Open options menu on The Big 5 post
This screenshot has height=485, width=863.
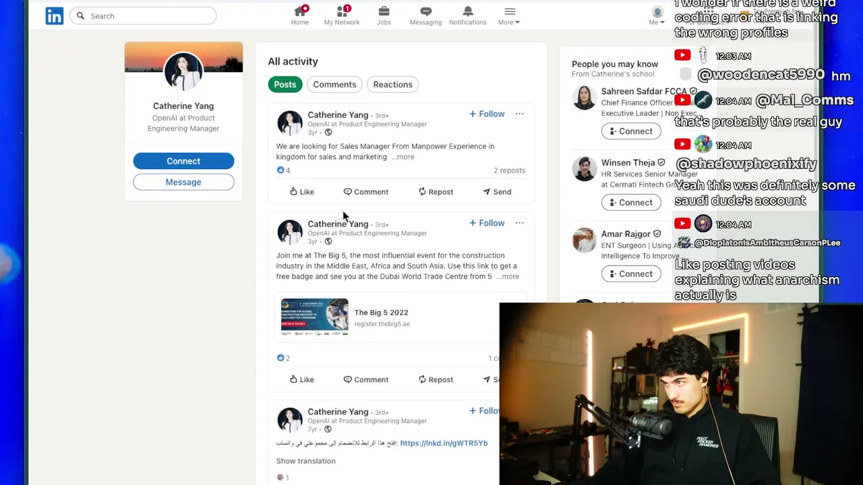click(x=519, y=223)
